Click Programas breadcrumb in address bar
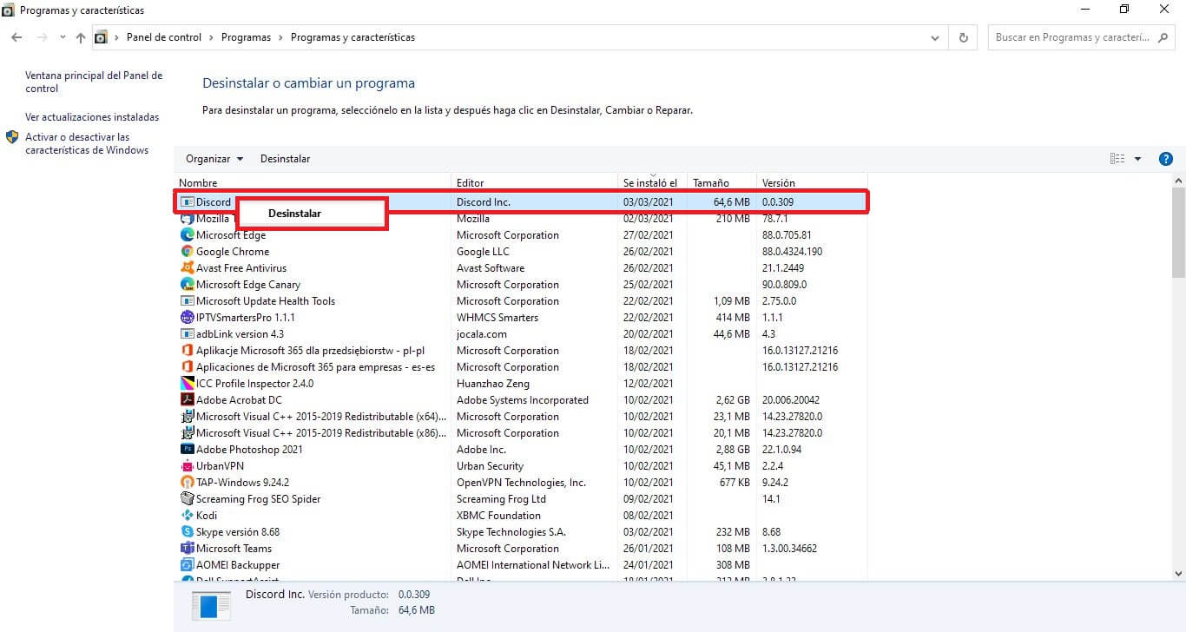Viewport: 1186px width, 632px height. (246, 37)
